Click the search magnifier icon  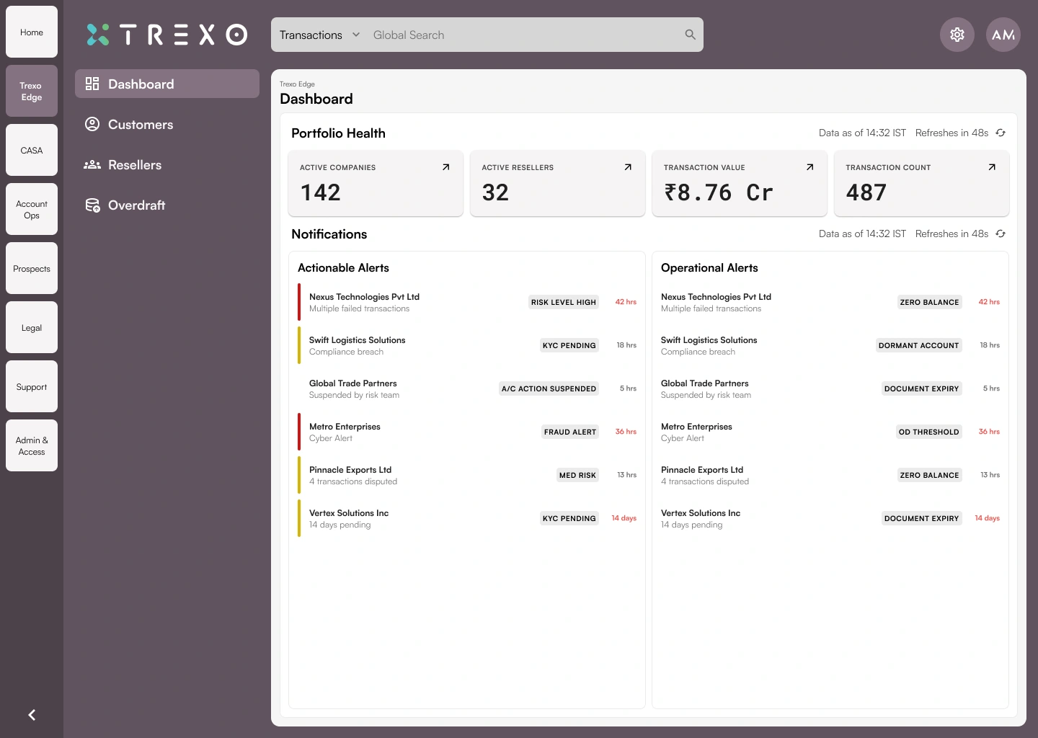690,35
